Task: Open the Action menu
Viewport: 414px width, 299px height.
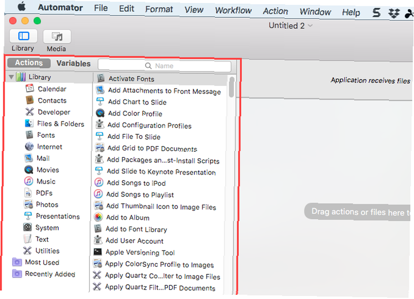Action: 275,11
